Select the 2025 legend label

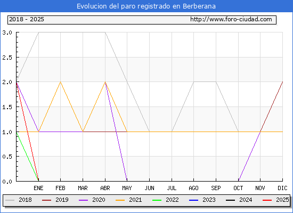pos(282,200)
